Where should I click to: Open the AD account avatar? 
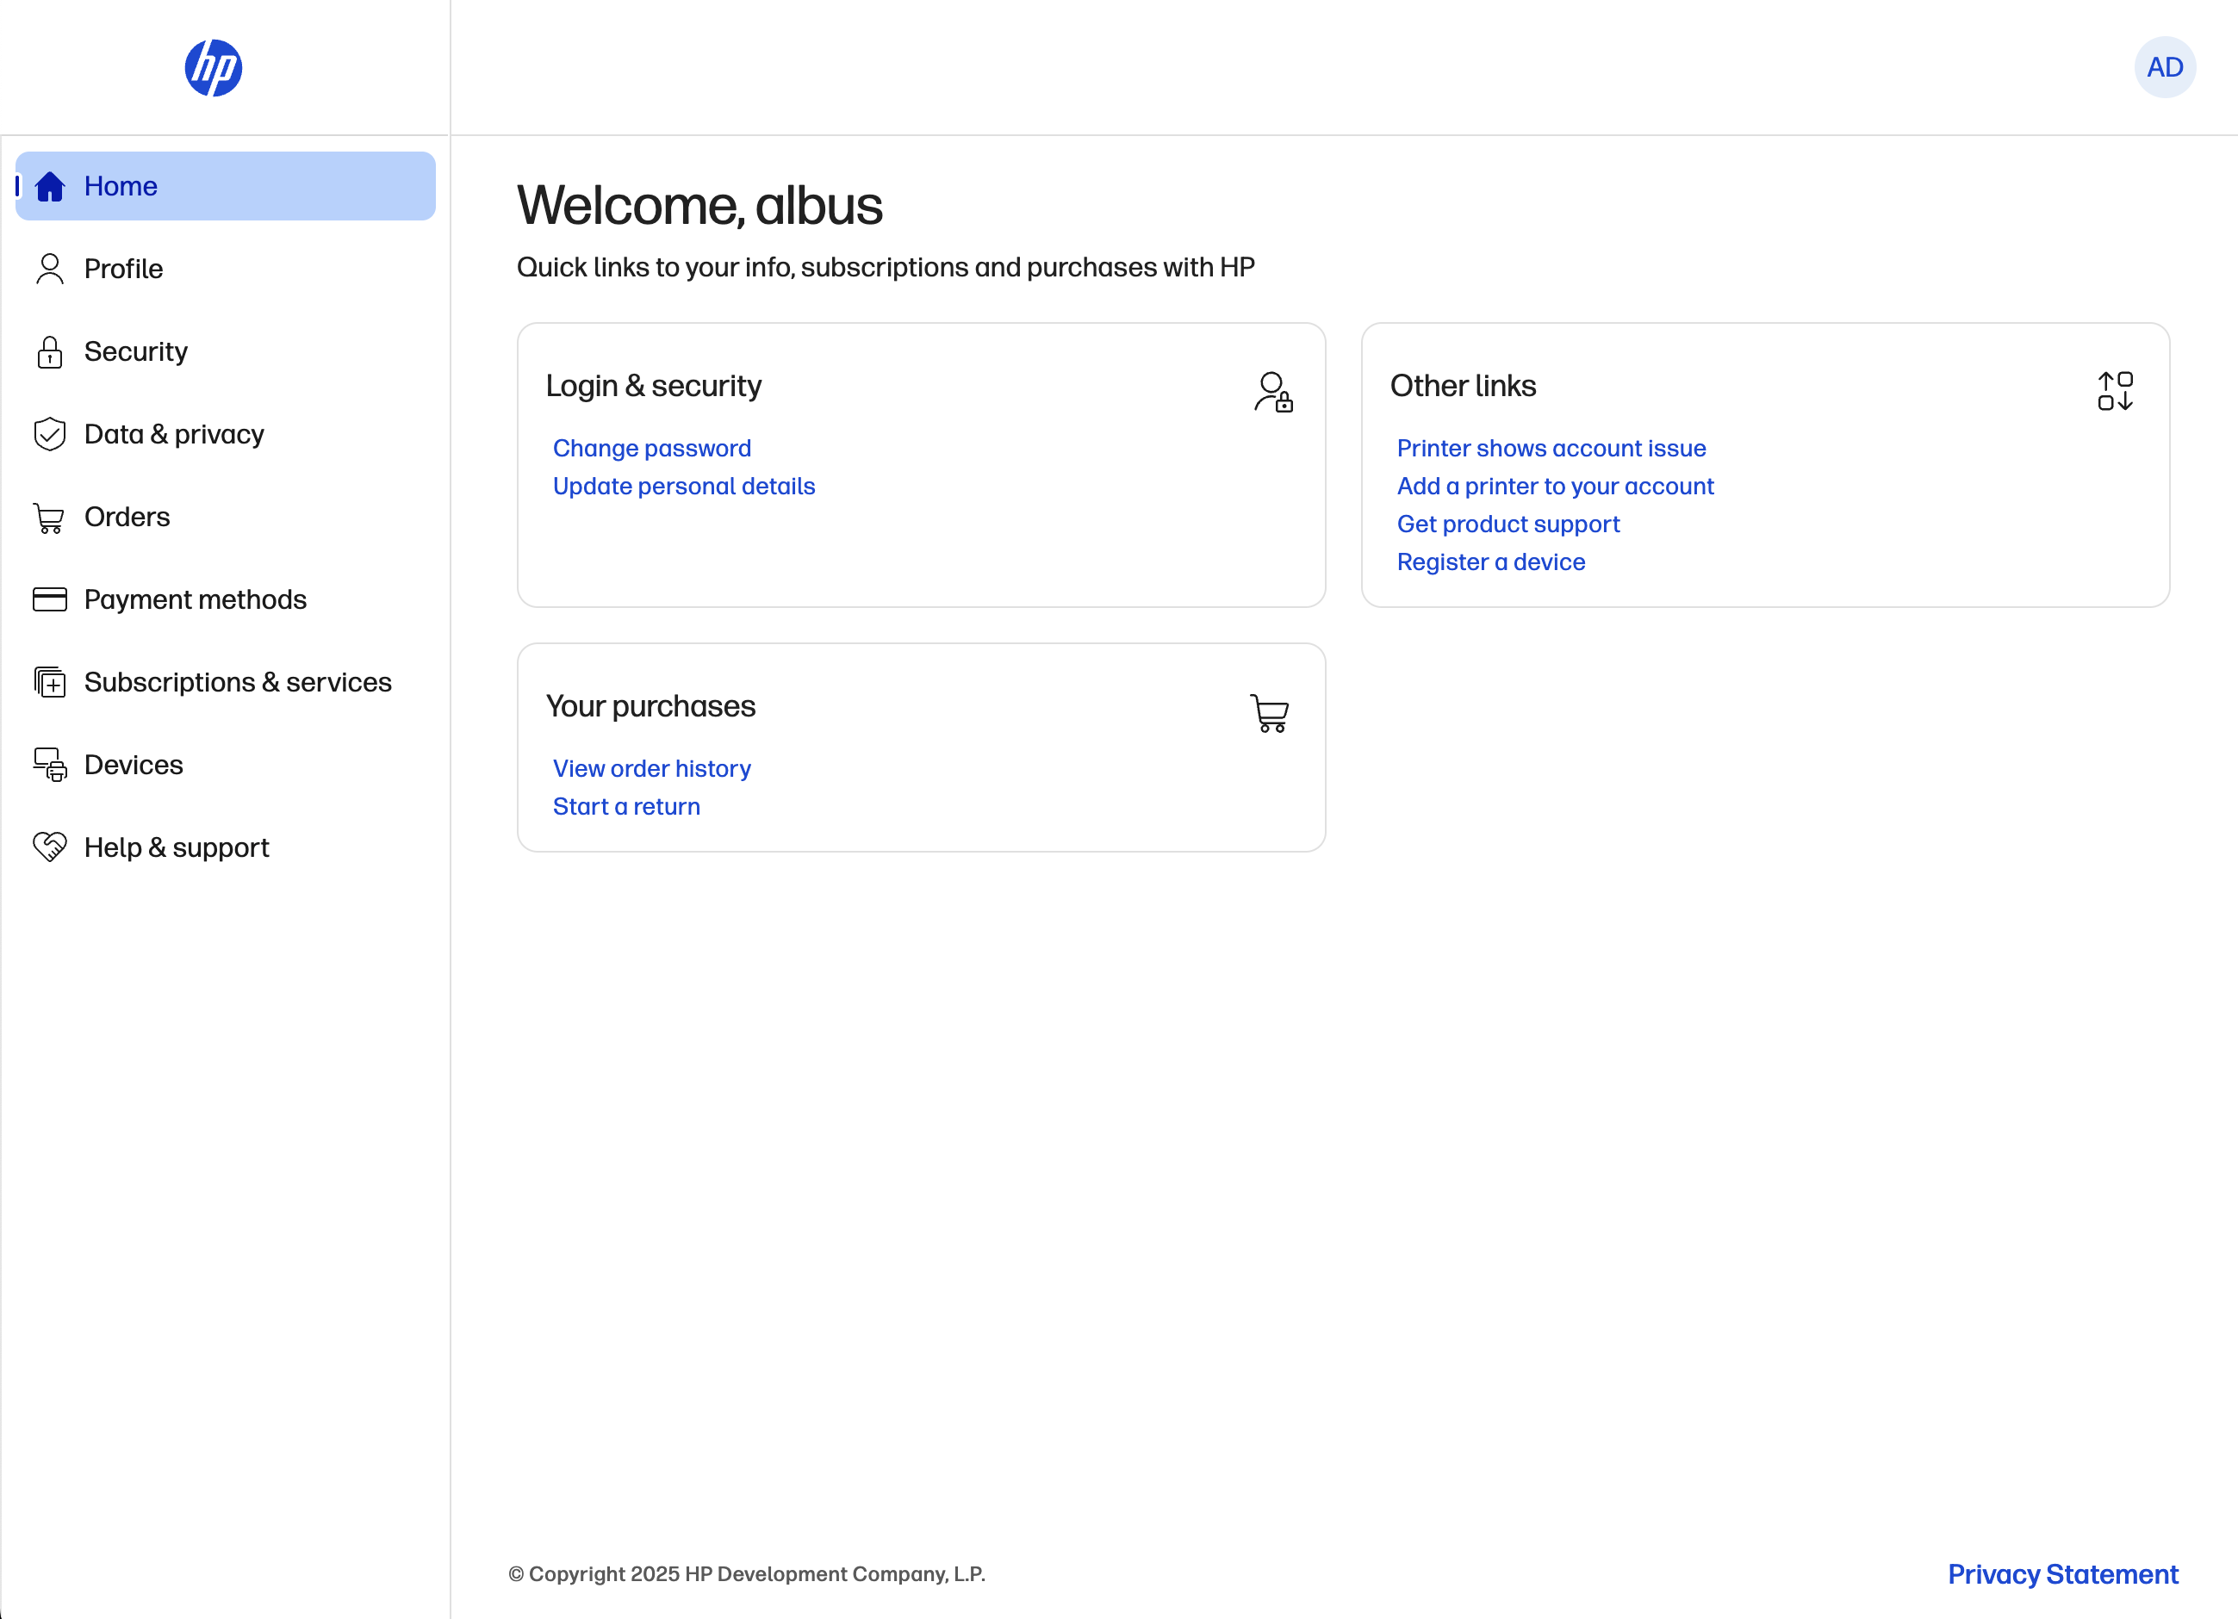(2164, 67)
